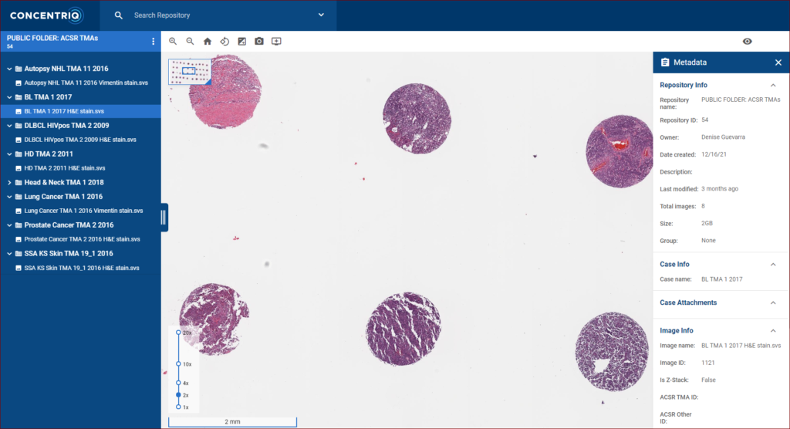Click the zoom in magnifier icon

point(173,42)
